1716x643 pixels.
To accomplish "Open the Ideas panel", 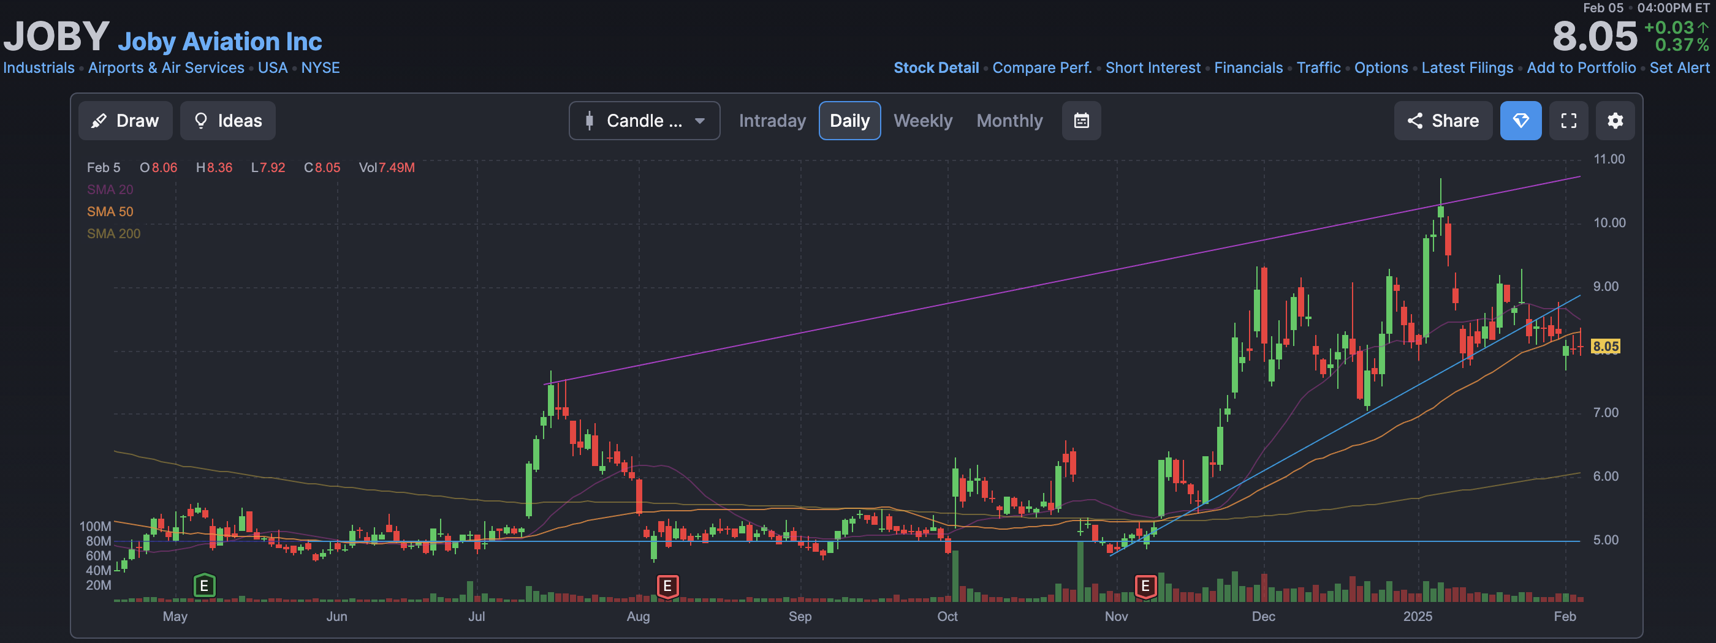I will coord(228,121).
